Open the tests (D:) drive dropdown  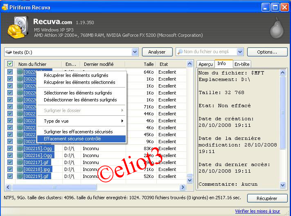pyautogui.click(x=135, y=52)
